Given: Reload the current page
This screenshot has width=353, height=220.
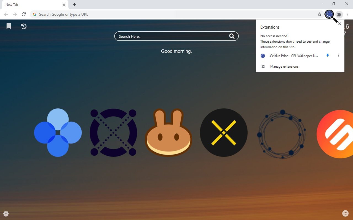Looking at the screenshot, I should point(24,14).
